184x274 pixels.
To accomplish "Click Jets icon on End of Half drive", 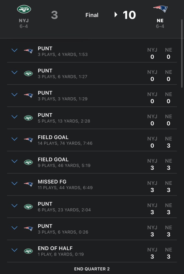I will pos(28,251).
